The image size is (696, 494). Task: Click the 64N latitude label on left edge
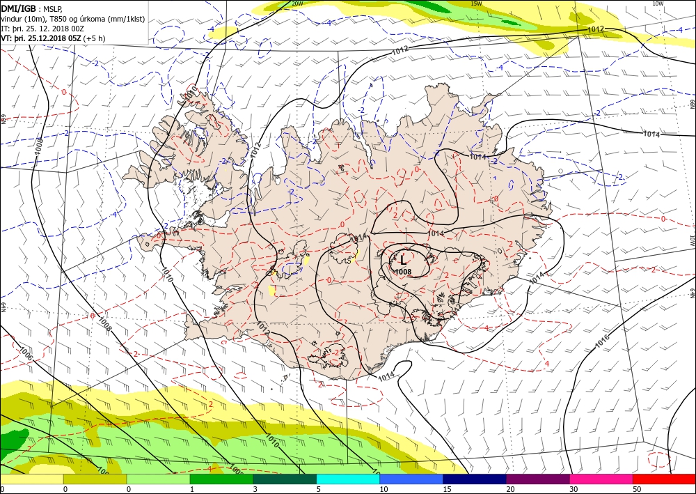pos(3,308)
